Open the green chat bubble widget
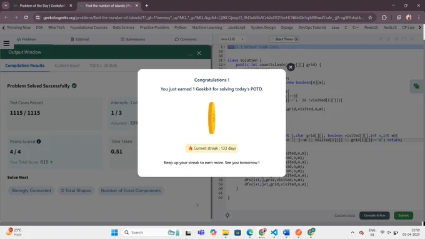425x239 pixels. tap(417, 86)
